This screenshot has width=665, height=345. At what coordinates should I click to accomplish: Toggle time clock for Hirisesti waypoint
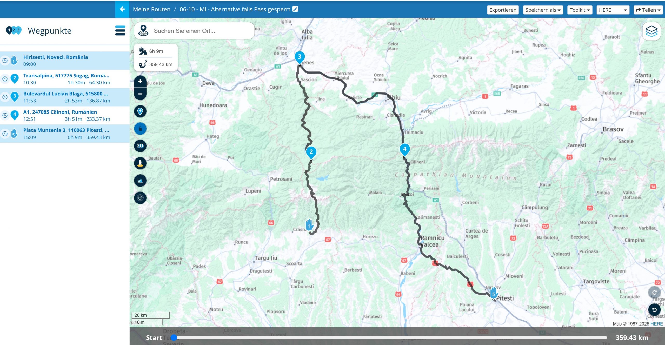point(5,61)
